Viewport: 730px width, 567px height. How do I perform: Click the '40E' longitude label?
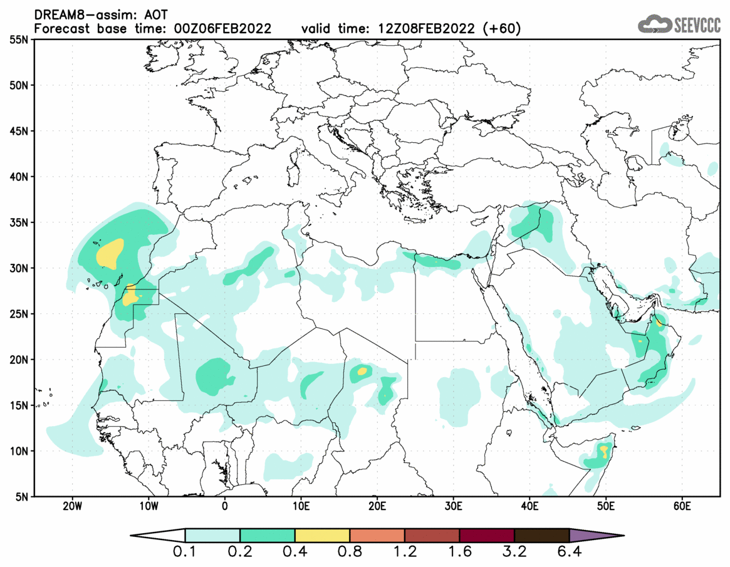[530, 506]
